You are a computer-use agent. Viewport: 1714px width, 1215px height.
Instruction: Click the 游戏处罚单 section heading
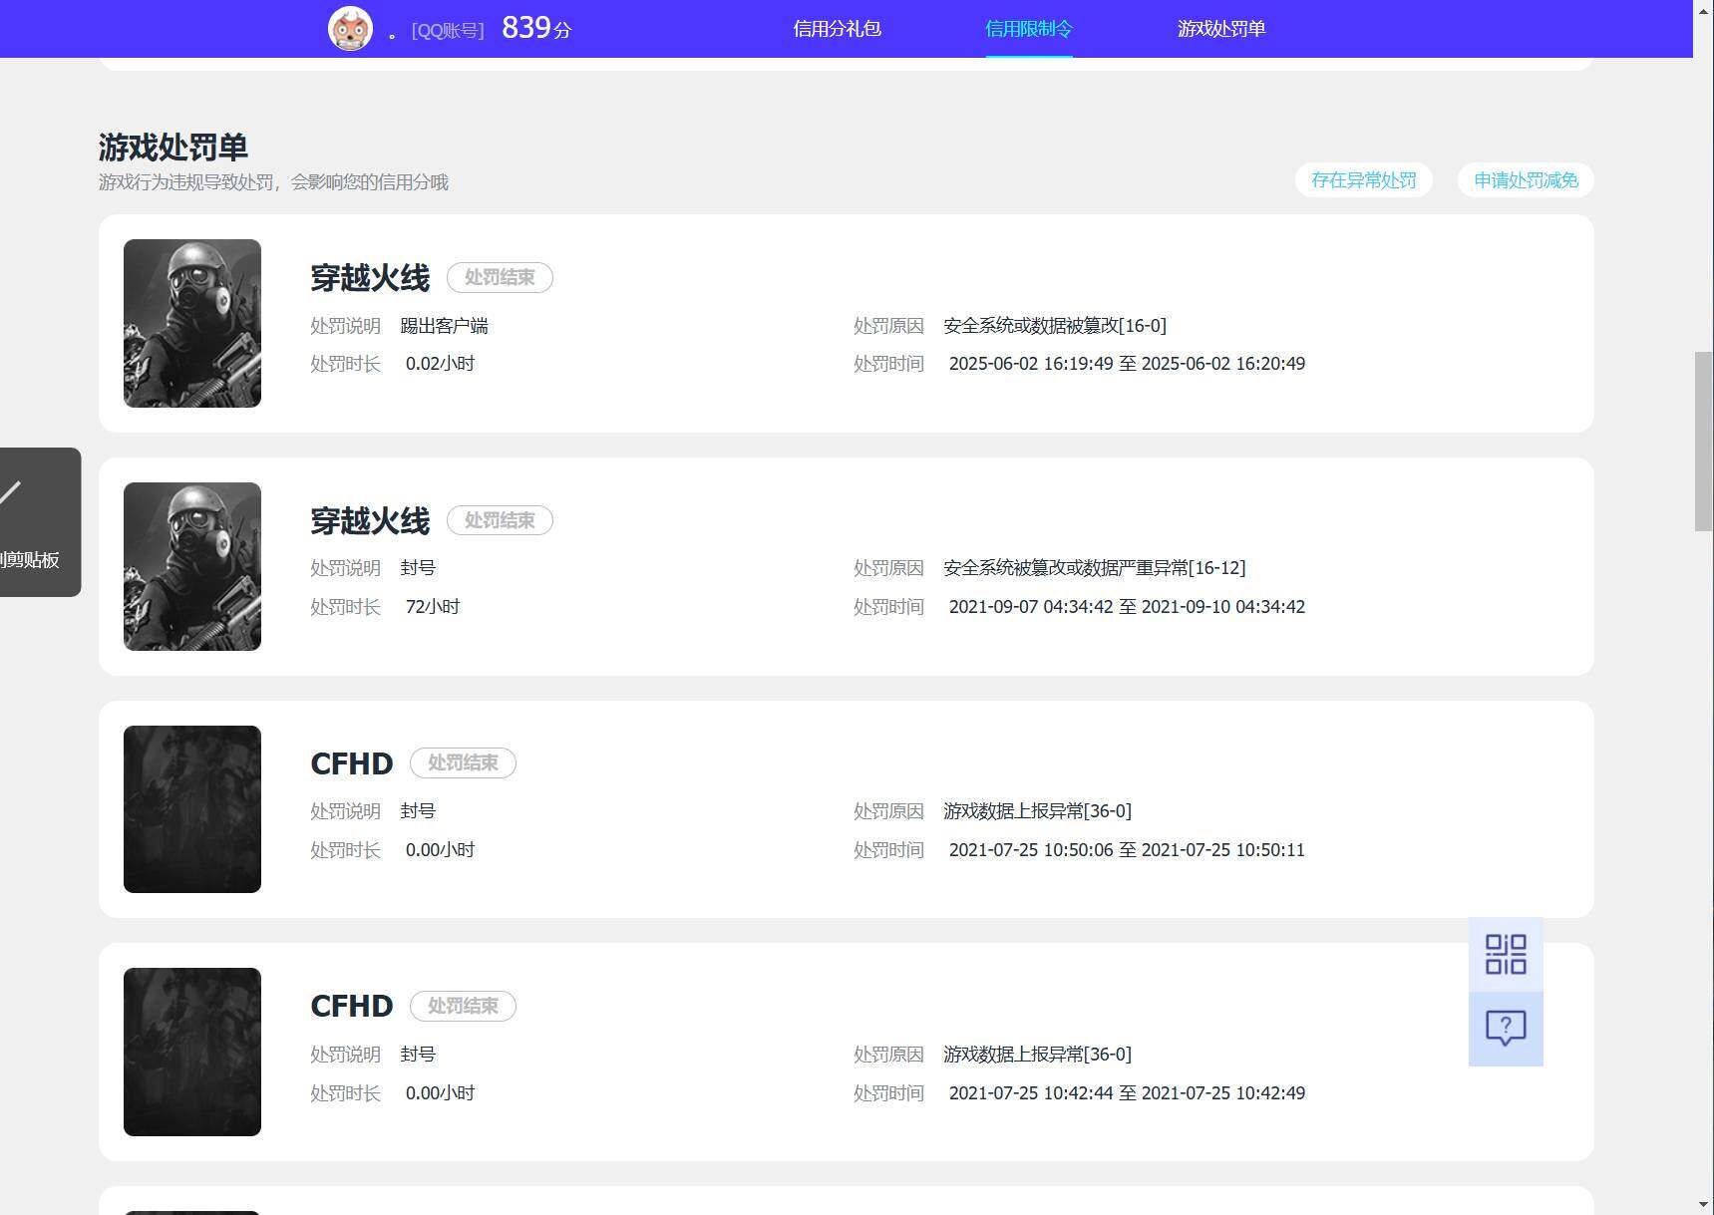pyautogui.click(x=173, y=148)
